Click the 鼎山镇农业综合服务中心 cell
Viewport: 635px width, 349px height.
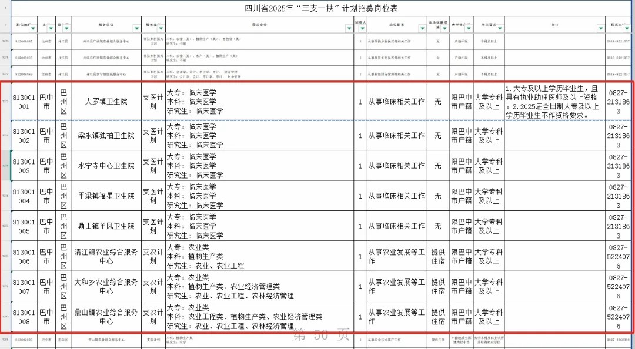(106, 317)
